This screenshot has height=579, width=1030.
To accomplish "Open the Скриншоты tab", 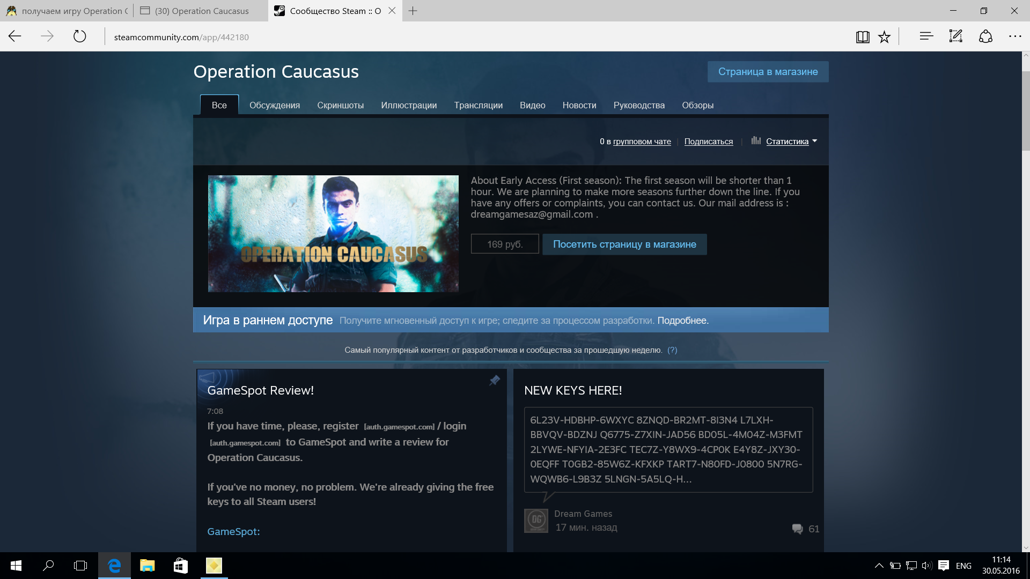I will point(340,105).
